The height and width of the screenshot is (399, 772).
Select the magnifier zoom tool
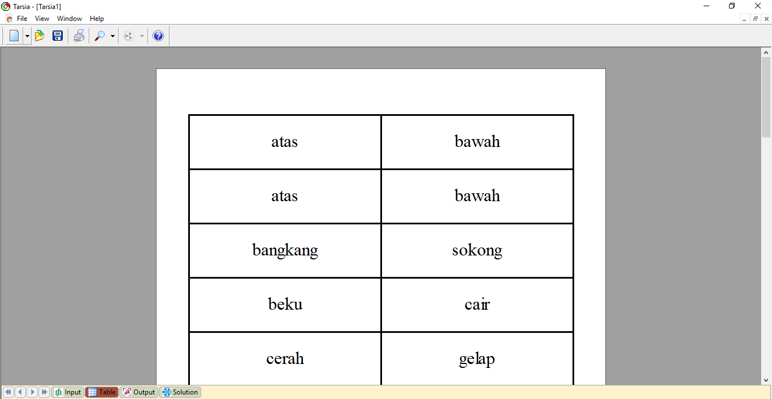[x=99, y=36]
